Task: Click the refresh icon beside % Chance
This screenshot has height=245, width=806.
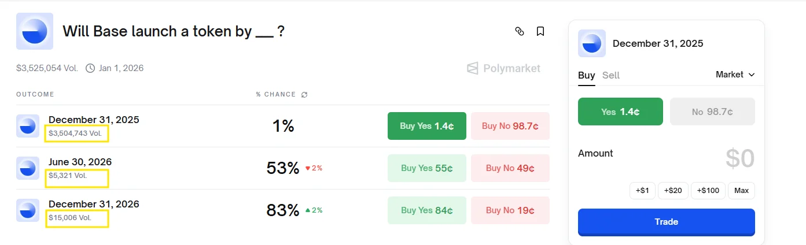Action: 305,95
